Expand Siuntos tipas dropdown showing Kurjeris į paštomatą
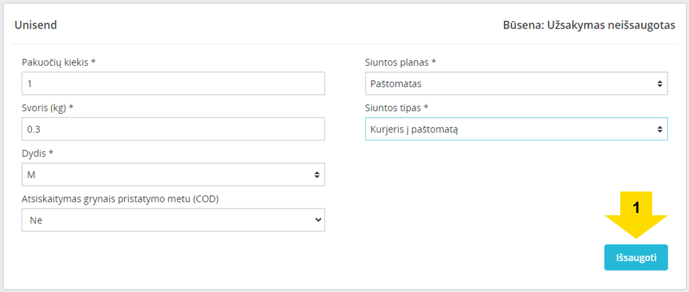The width and height of the screenshot is (689, 292). tap(516, 129)
